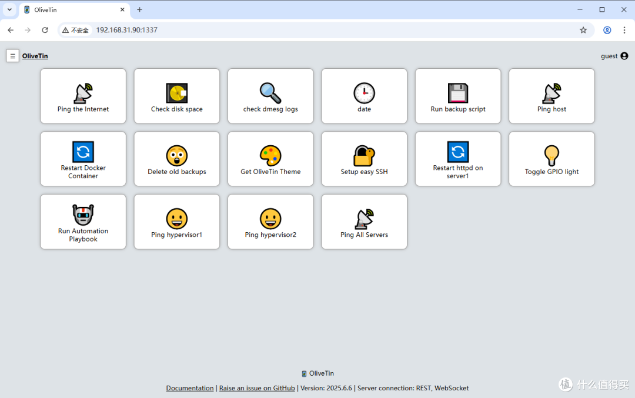Open Get OliveTin Theme palette icon

pyautogui.click(x=270, y=156)
